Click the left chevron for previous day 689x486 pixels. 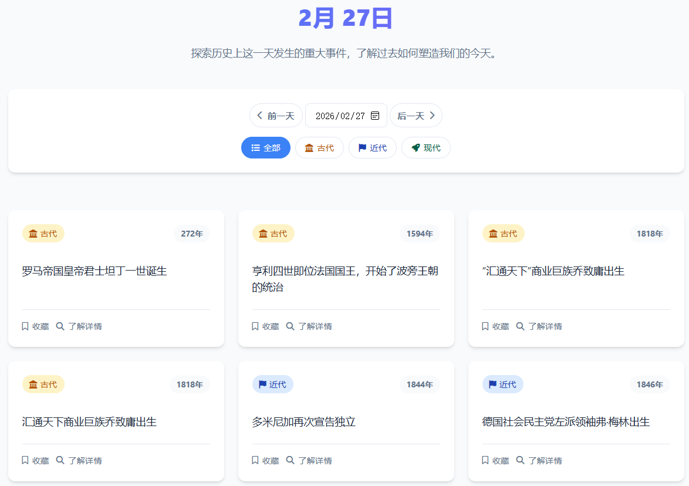pos(259,116)
